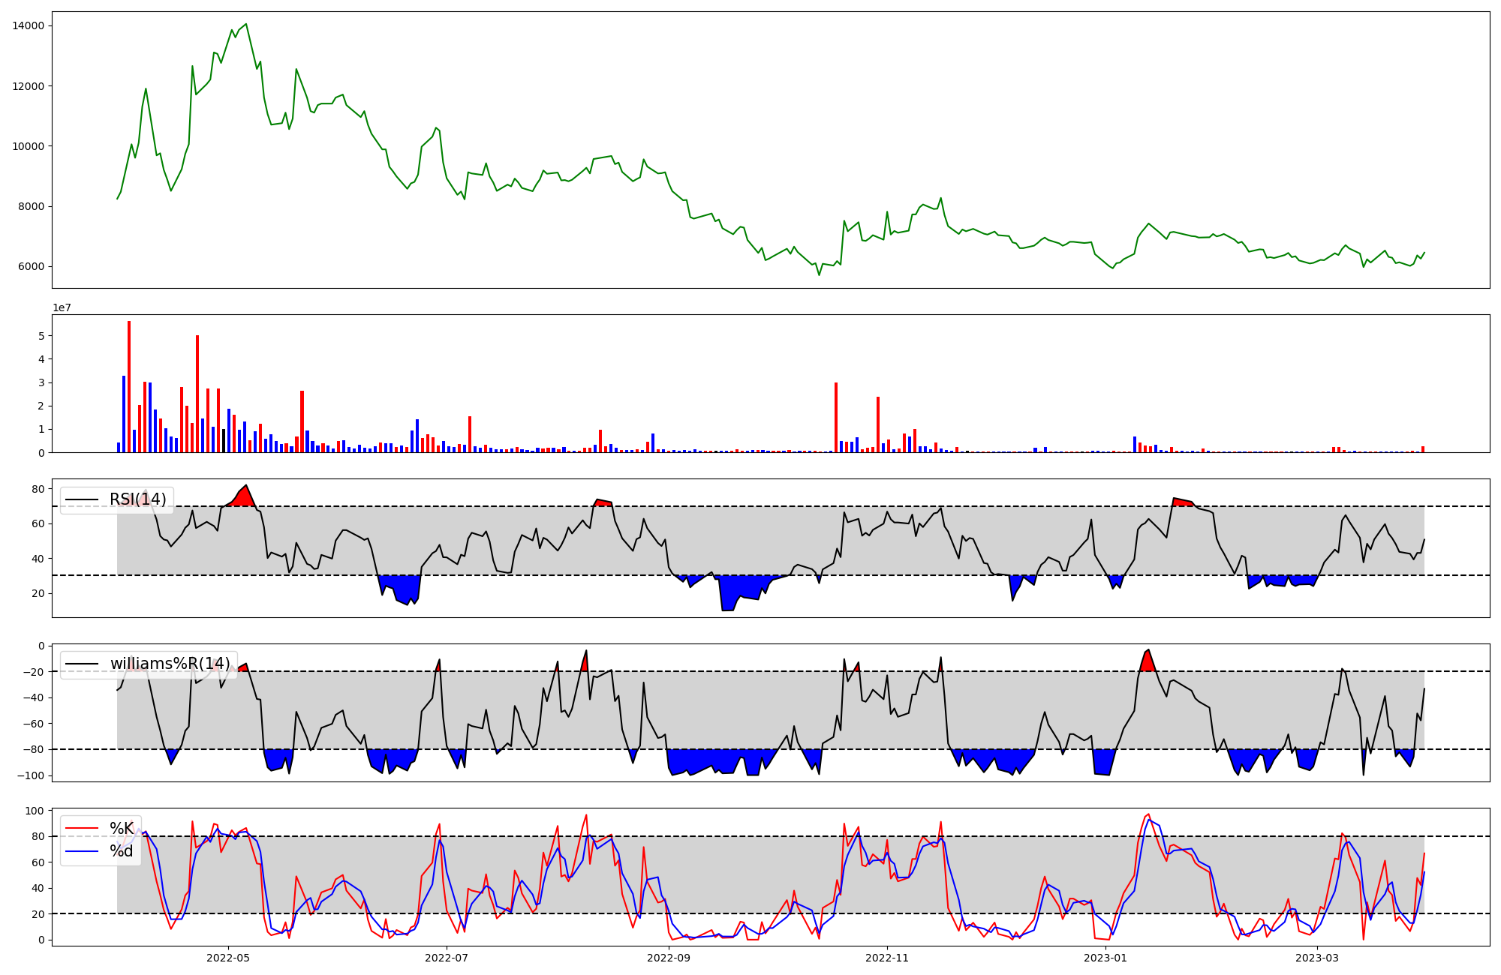
Task: Click the %d legend label
Action: 122,850
